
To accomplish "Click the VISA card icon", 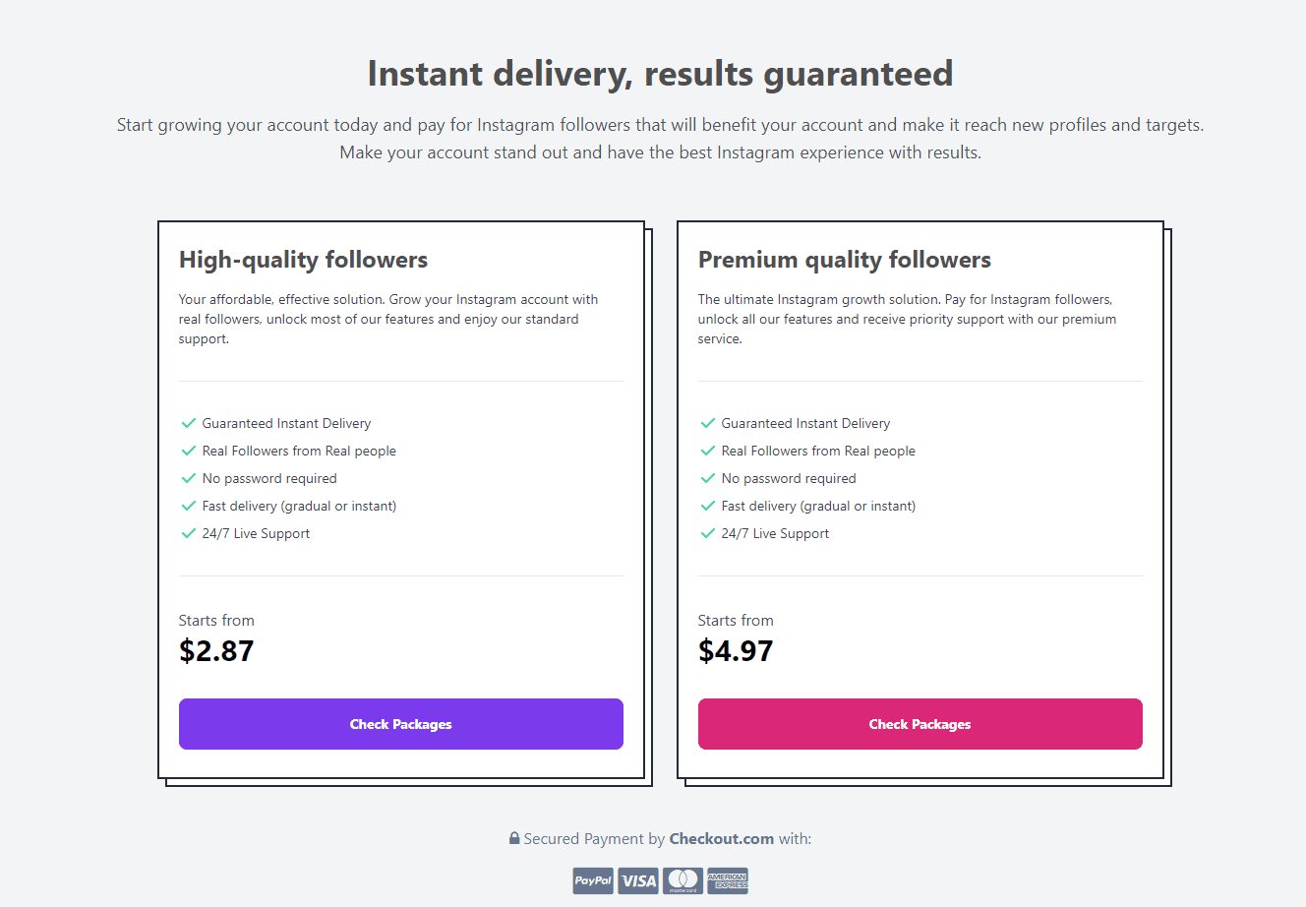I will pyautogui.click(x=638, y=880).
